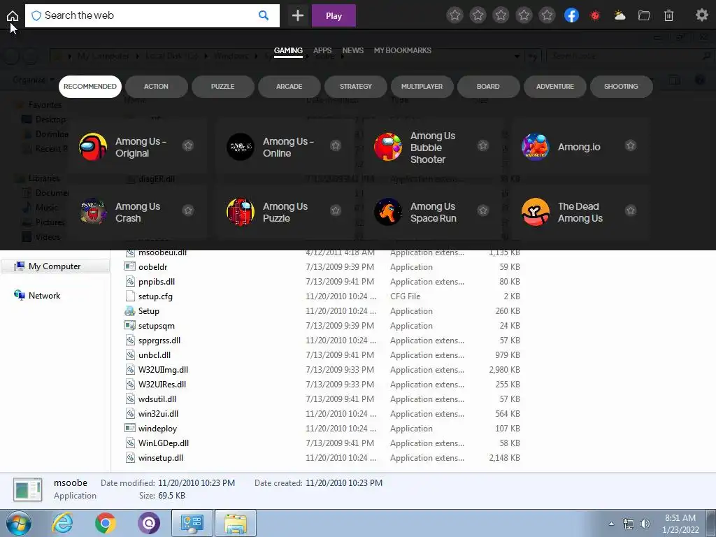Open the Among Us - Original game icon
Screen dimensions: 716x537
[93, 147]
